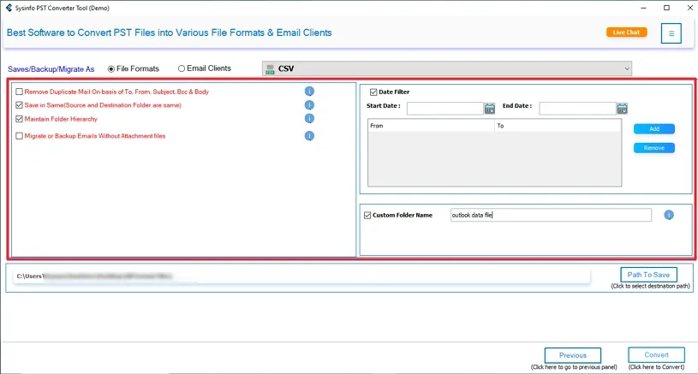Open info for Remove Duplicate Mail option
Screen dimensions: 698x374
pos(309,92)
